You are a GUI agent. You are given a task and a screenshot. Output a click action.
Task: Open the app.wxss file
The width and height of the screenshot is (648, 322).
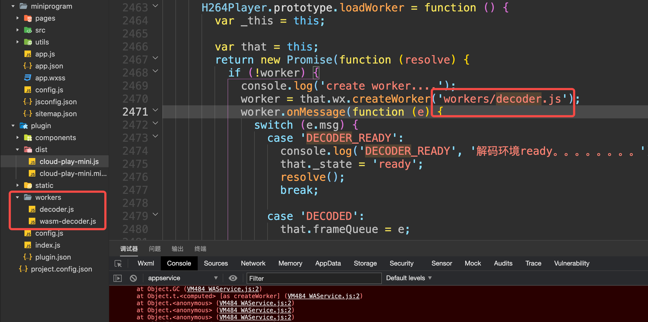pos(50,78)
